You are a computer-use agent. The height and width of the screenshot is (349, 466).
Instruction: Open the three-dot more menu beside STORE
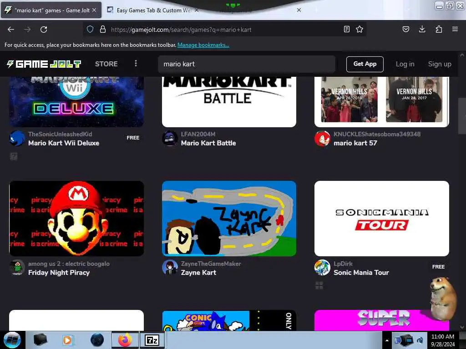pos(136,64)
